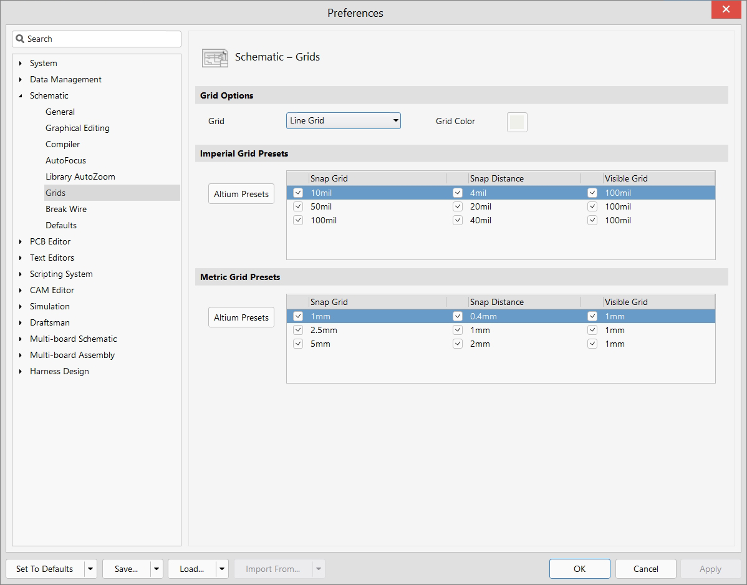Open the Grid type Line Grid dropdown
The height and width of the screenshot is (585, 747).
344,120
